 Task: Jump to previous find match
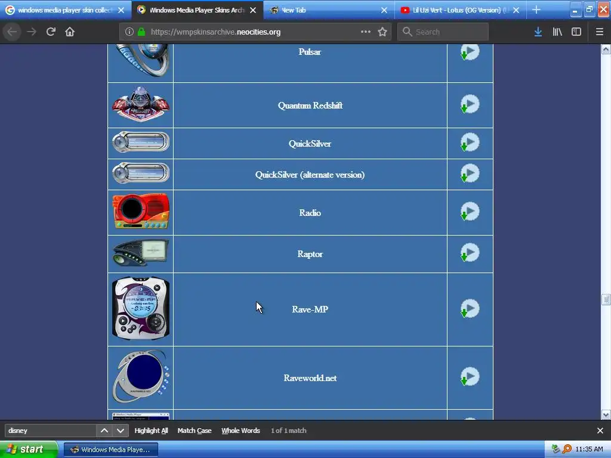[x=104, y=431]
